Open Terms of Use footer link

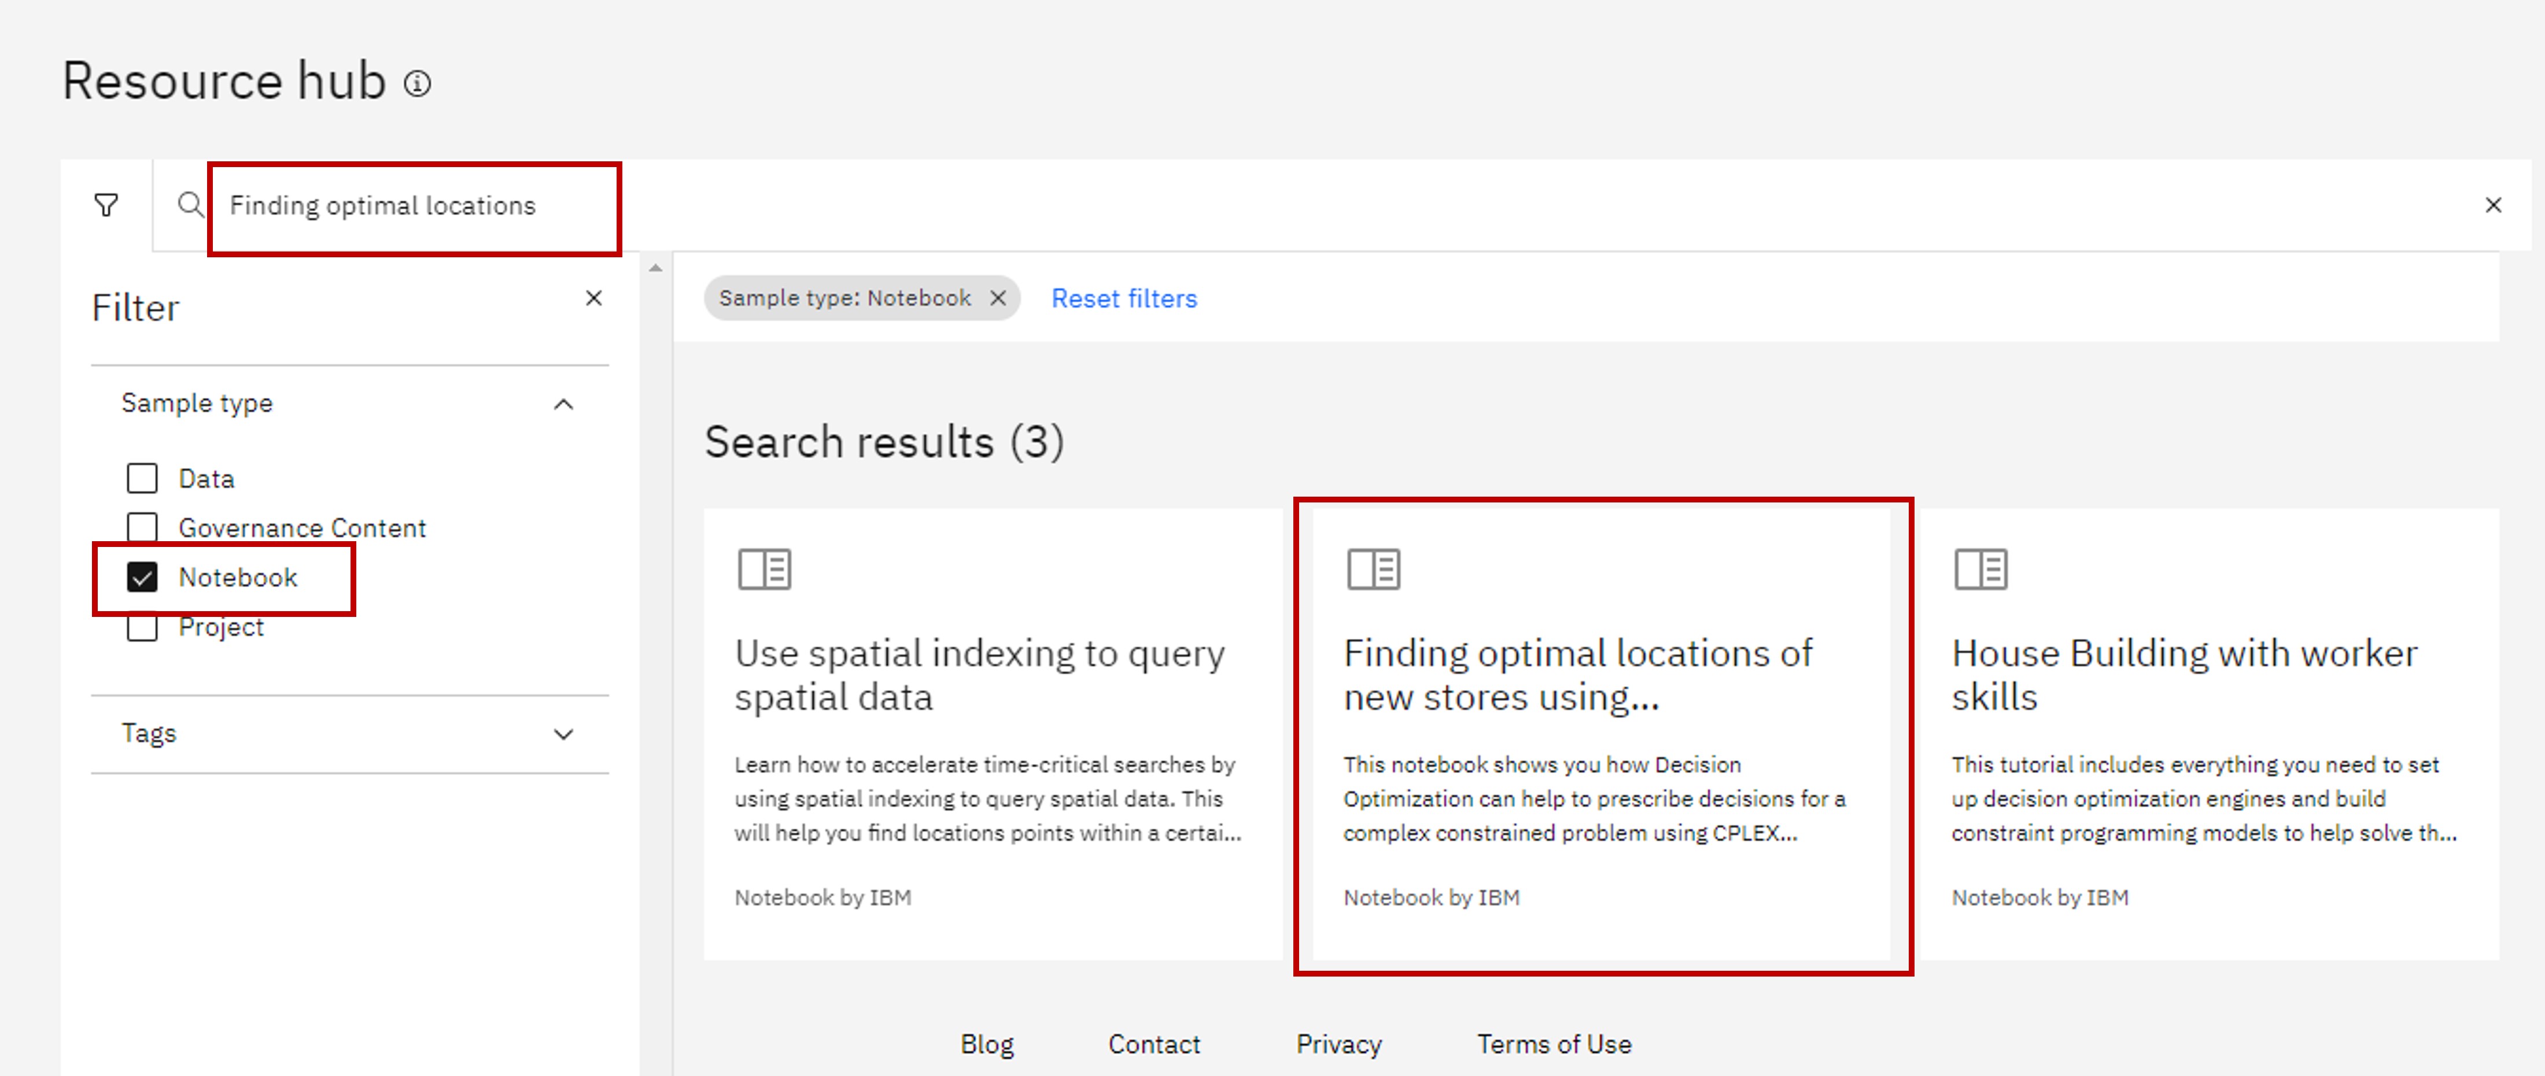point(1553,1044)
